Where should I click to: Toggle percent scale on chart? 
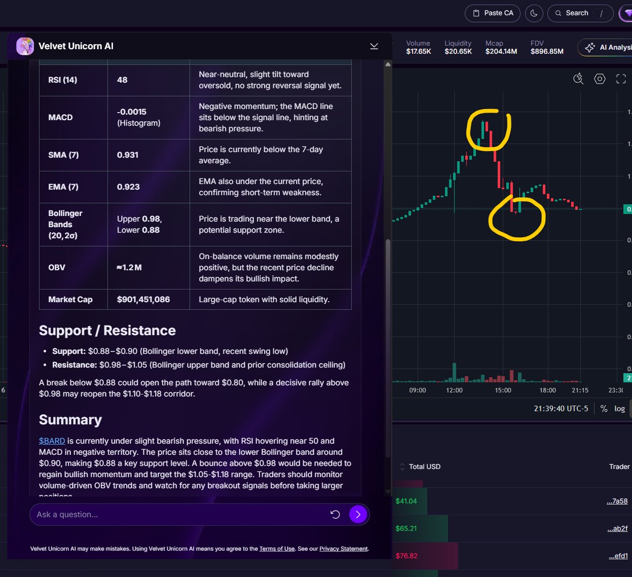pos(604,409)
